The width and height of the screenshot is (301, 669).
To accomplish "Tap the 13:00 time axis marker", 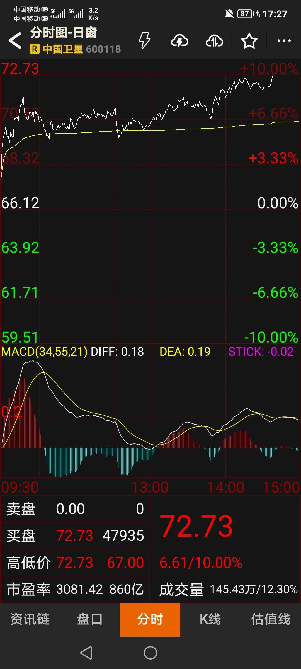I will 150,488.
